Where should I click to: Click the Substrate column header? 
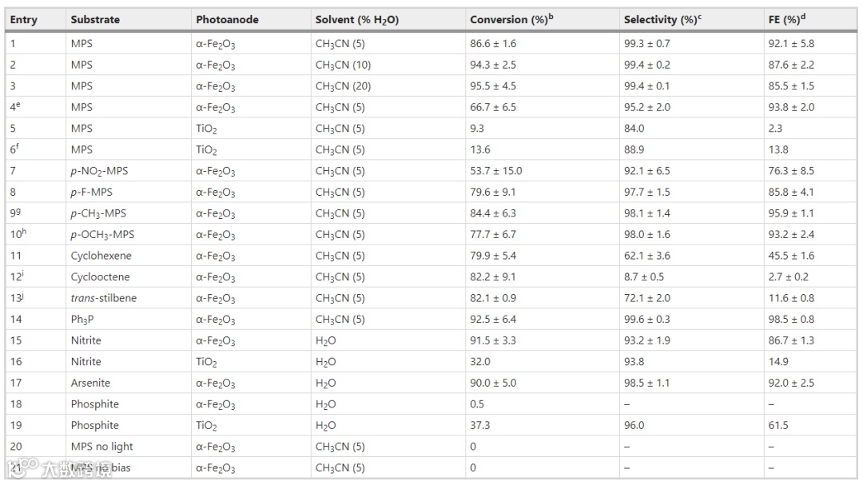[x=95, y=20]
